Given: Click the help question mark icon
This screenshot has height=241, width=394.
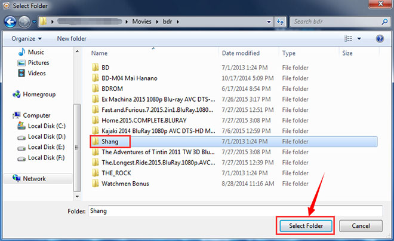Looking at the screenshot, I should 380,39.
